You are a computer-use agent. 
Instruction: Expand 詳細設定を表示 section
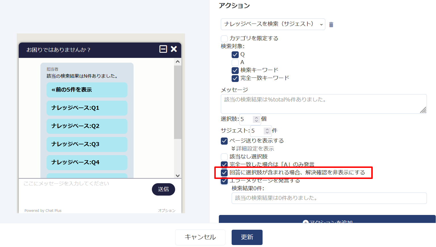tap(253, 149)
